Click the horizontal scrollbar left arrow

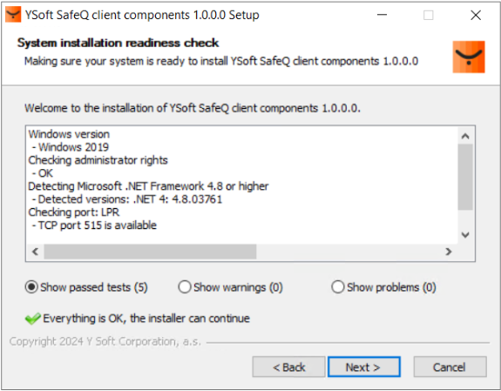(35, 252)
